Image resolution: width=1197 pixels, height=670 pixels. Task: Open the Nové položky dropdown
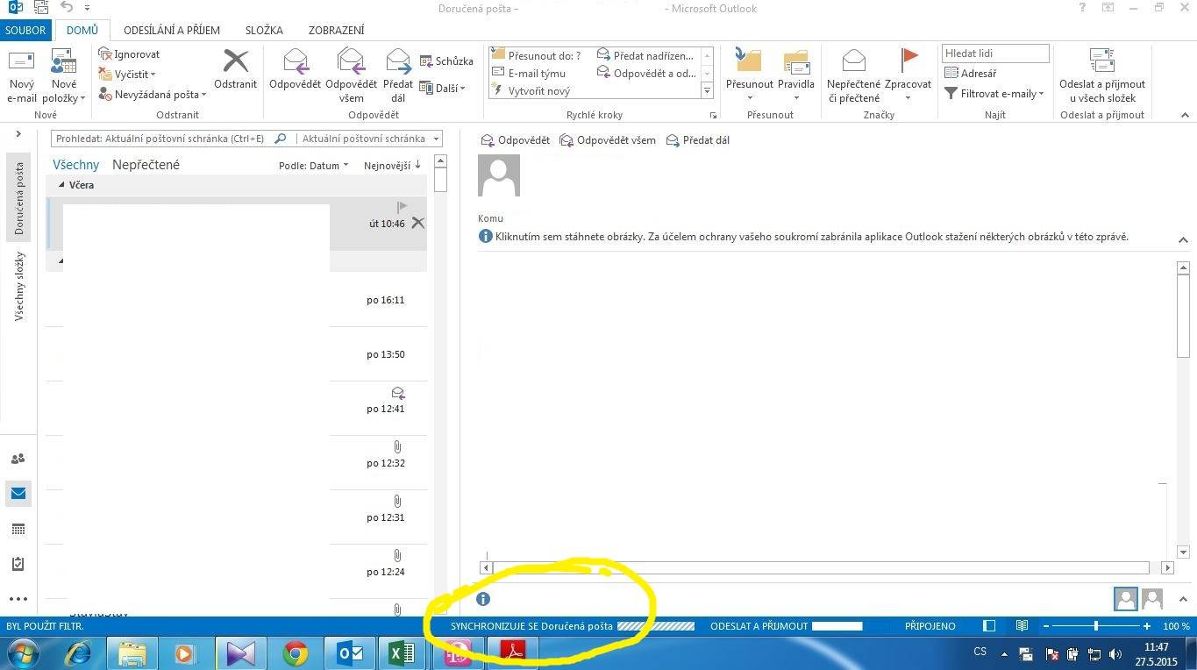pyautogui.click(x=64, y=76)
